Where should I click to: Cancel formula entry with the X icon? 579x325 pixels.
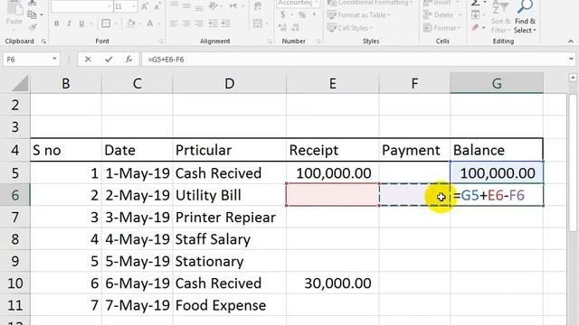[x=88, y=59]
